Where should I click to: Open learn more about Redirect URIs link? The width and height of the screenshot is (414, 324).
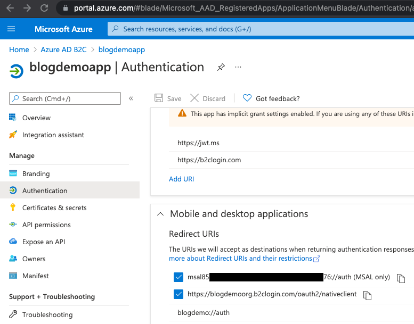(245, 259)
